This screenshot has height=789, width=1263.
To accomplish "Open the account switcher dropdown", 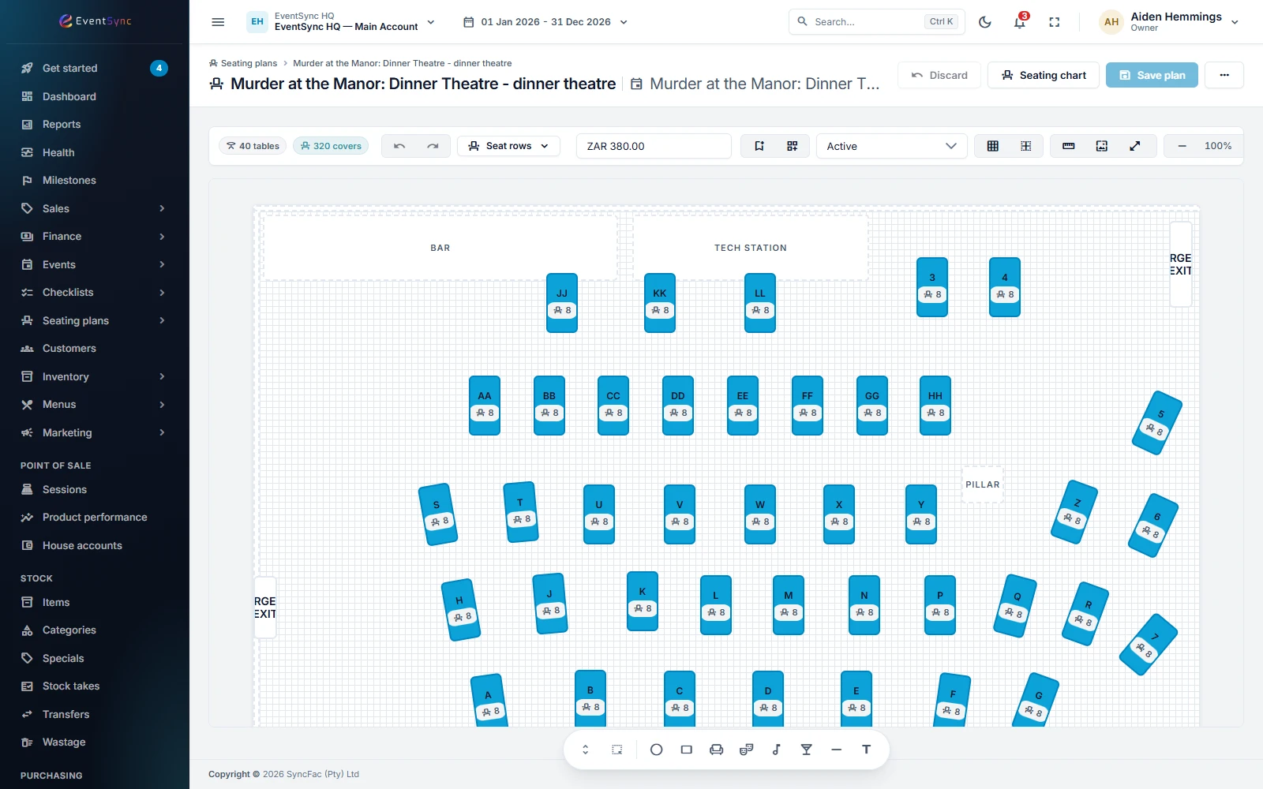I will 341,22.
